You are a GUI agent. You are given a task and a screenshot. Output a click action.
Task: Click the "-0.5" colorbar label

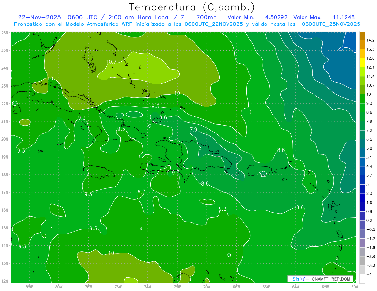(x=370, y=229)
